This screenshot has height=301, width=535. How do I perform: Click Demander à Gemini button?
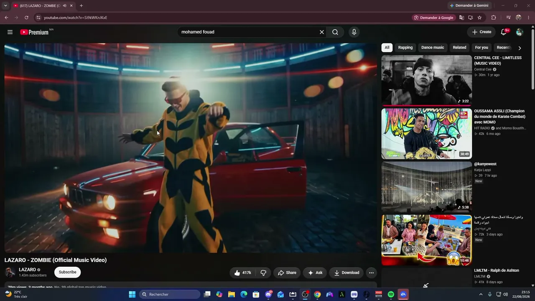469,6
